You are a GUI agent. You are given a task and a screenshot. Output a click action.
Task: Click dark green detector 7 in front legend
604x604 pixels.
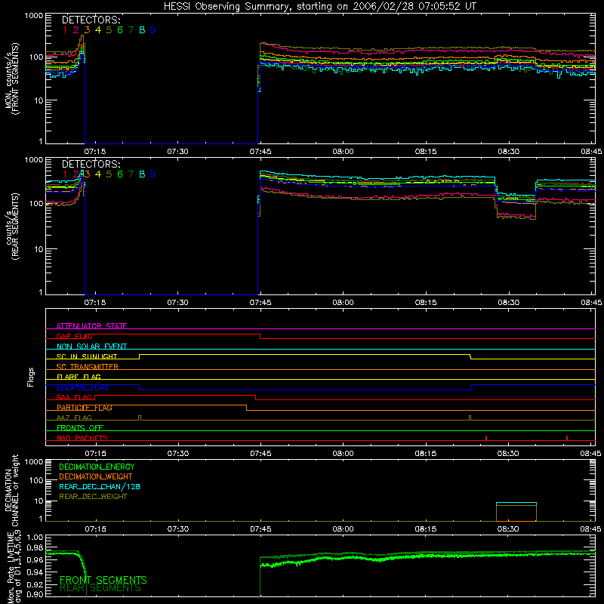pos(131,30)
